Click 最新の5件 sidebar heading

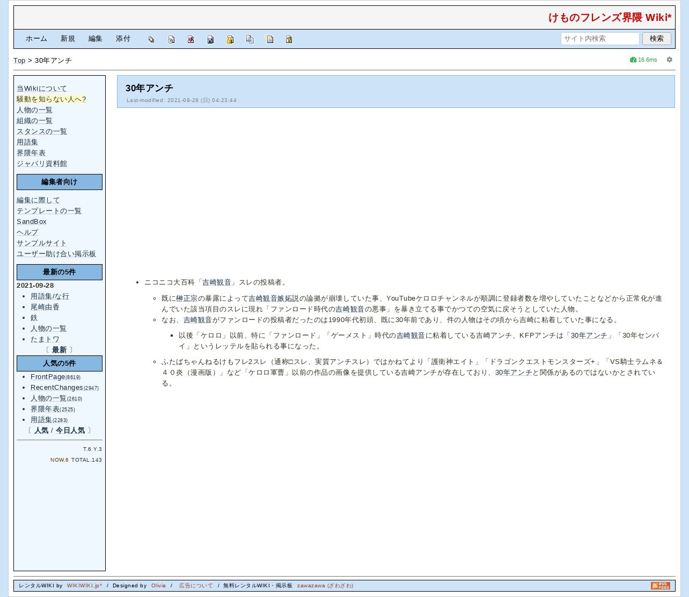(60, 272)
